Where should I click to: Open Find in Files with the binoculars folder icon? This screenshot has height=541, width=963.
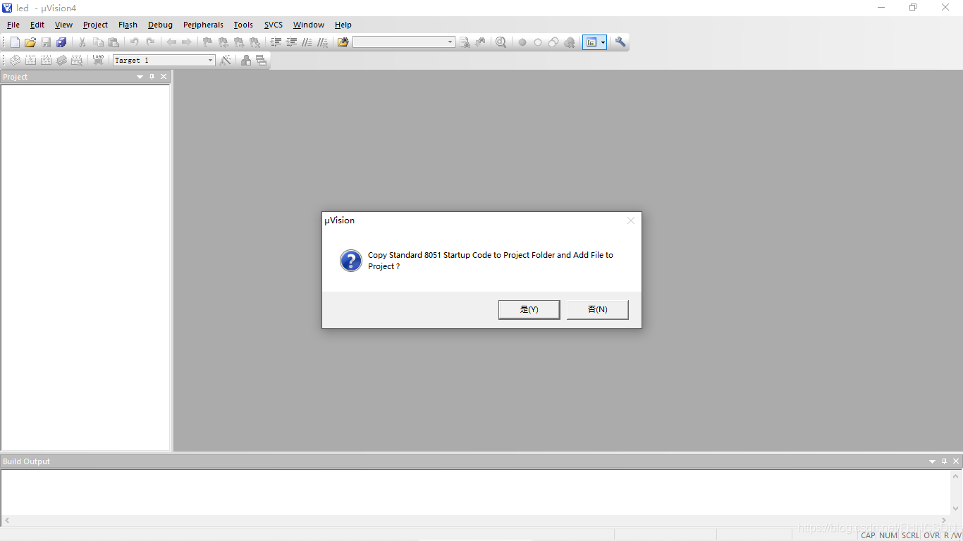(x=343, y=42)
